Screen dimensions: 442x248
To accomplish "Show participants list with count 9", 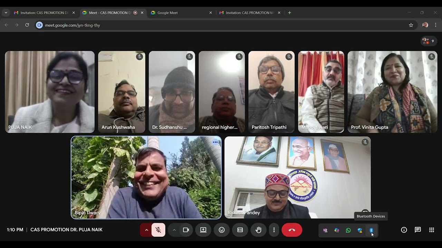I will click(x=429, y=41).
